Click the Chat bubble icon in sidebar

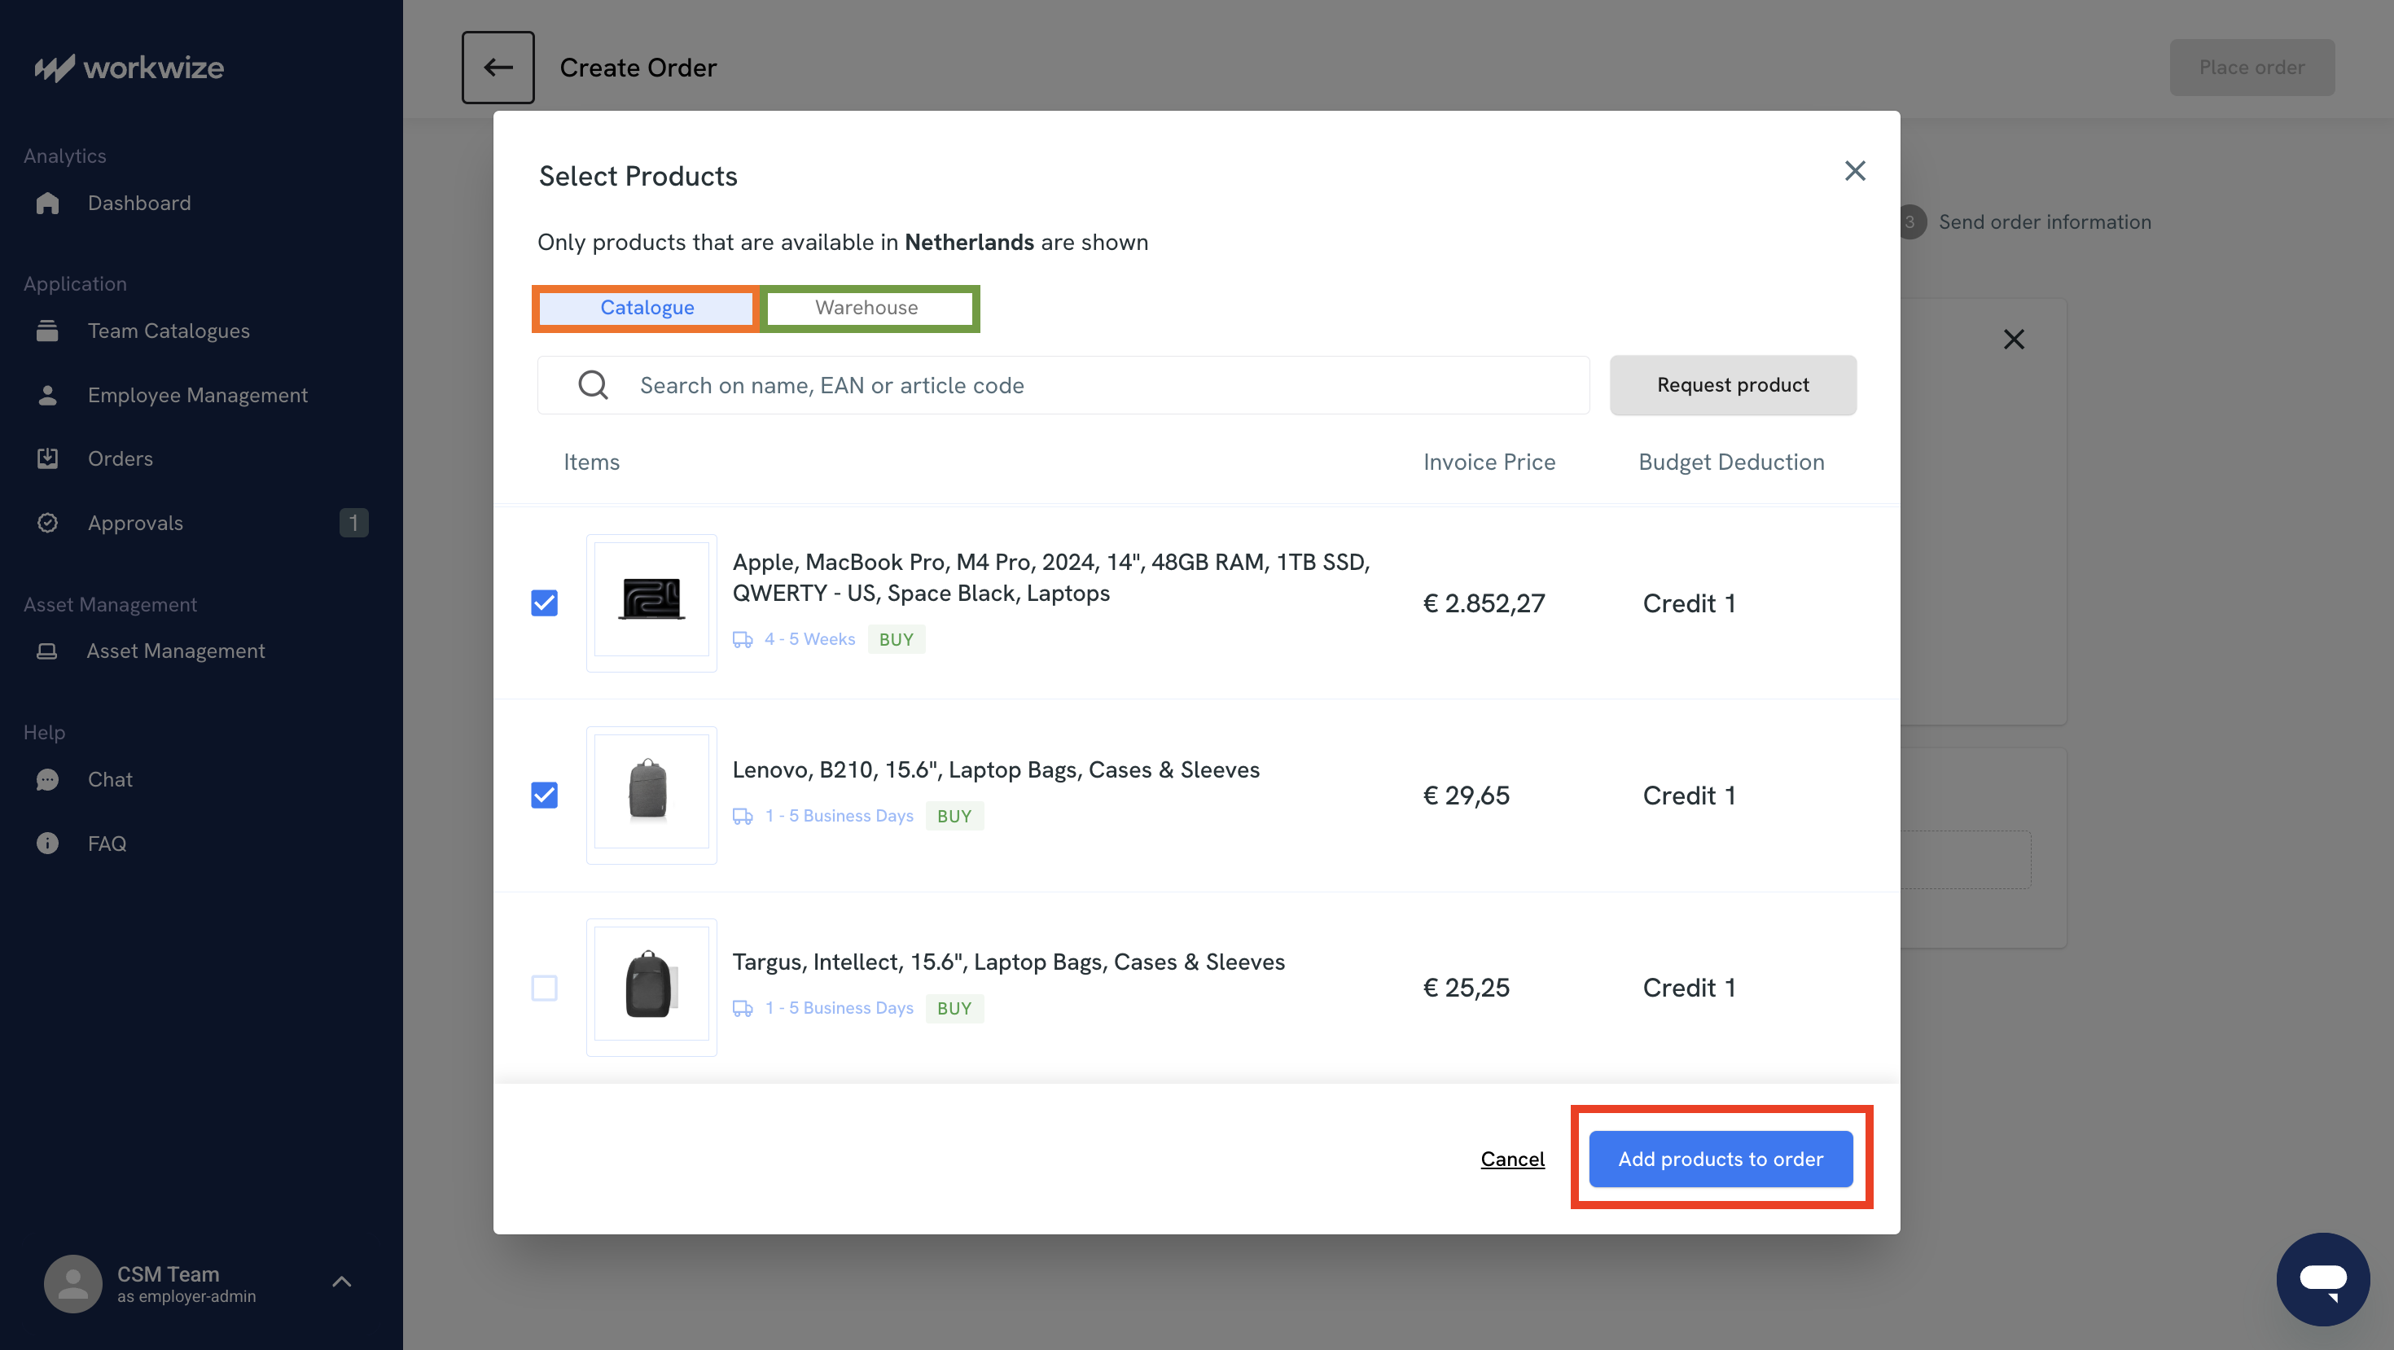[x=47, y=779]
